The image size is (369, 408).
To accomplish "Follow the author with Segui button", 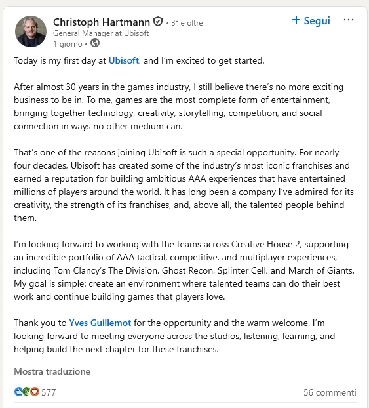I will (x=311, y=20).
